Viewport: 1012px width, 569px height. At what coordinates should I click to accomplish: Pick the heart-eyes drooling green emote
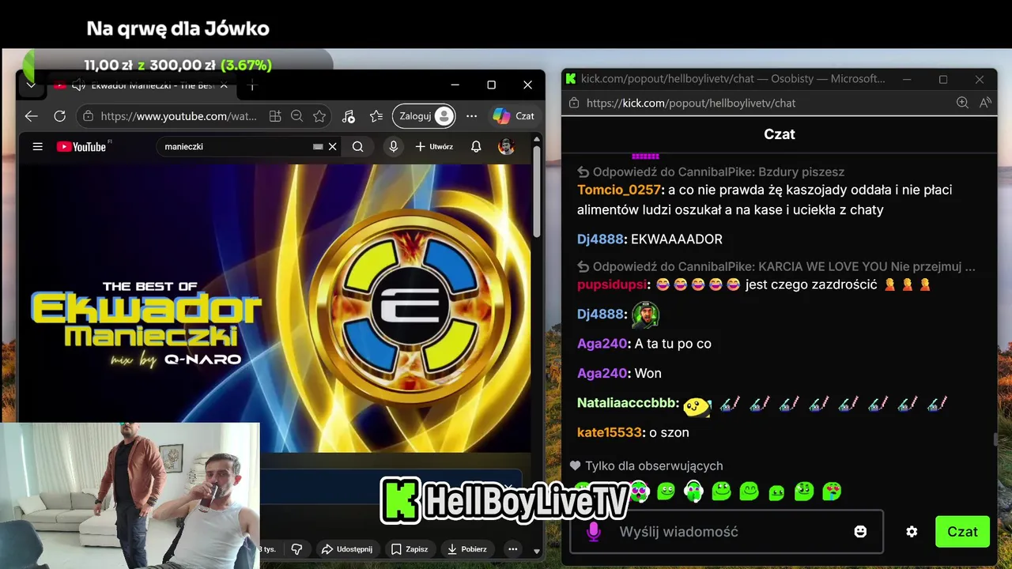coord(832,492)
